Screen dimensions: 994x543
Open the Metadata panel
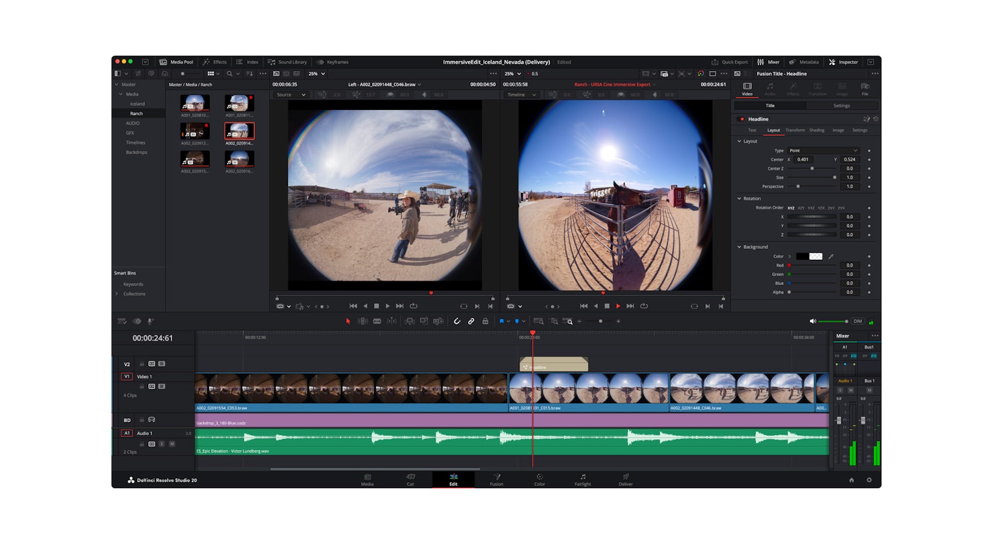[x=804, y=62]
